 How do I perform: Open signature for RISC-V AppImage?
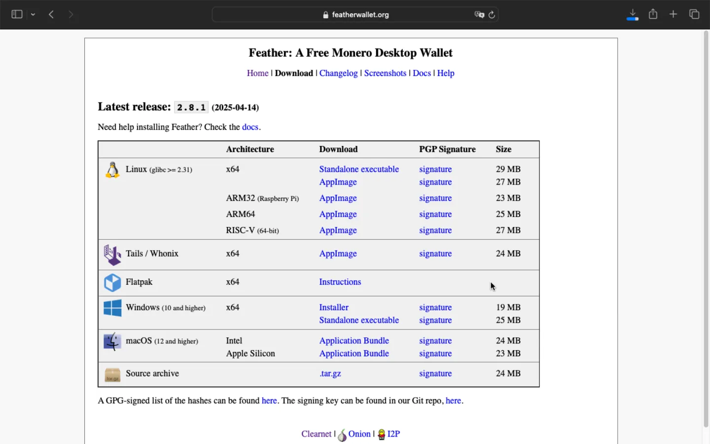pyautogui.click(x=435, y=230)
